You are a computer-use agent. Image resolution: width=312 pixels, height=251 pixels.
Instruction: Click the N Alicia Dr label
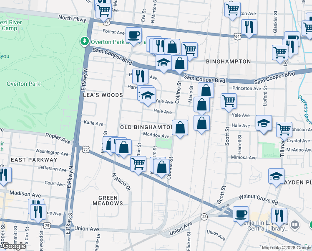[121, 182]
